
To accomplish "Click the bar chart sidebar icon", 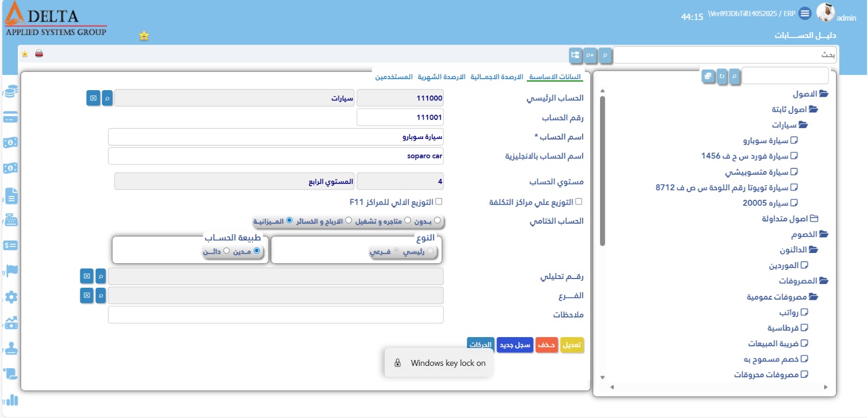I will (x=11, y=401).
